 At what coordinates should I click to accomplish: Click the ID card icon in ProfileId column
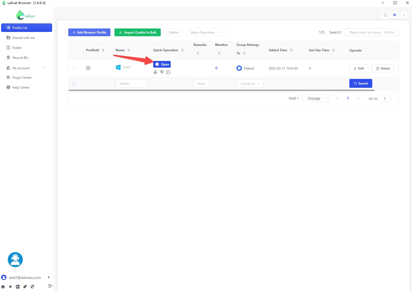pyautogui.click(x=88, y=68)
